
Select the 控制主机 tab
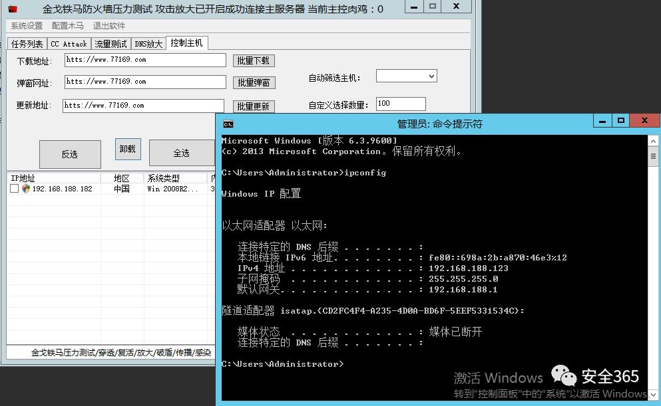pyautogui.click(x=187, y=43)
